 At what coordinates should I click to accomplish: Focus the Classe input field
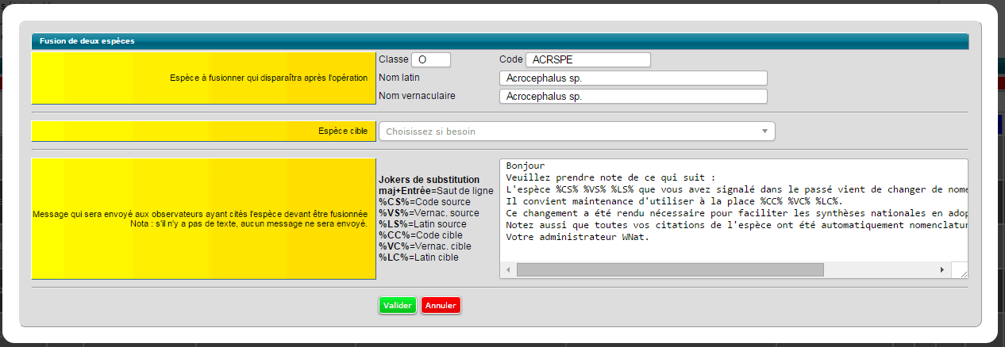(x=431, y=59)
